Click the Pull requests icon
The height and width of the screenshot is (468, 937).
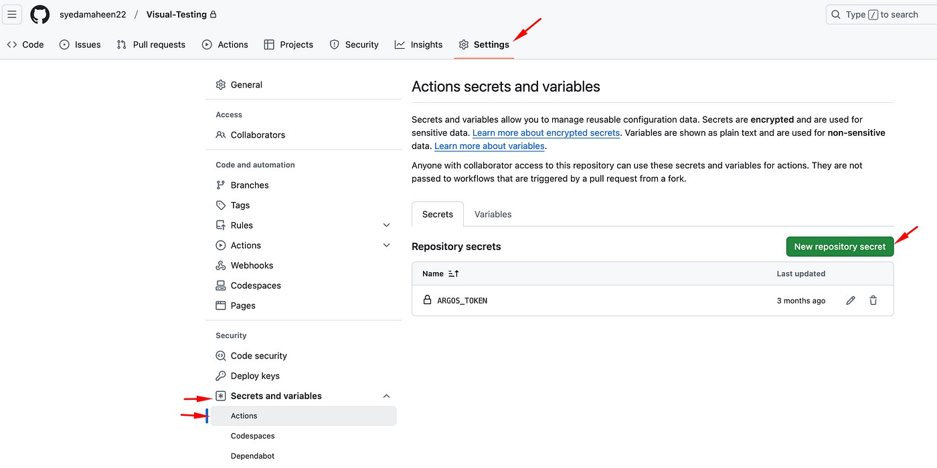tap(121, 45)
